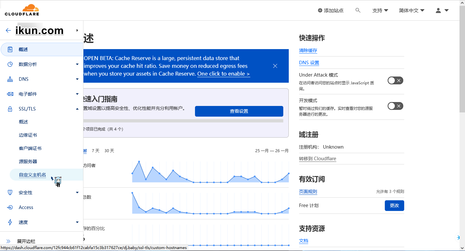Click 展开边栏 label
465x251 pixels.
[26, 241]
